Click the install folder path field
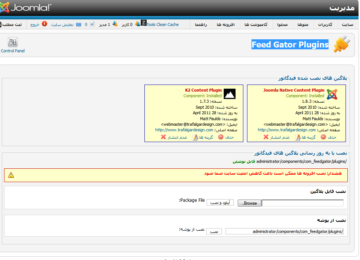The height and width of the screenshot is (260, 360). [285, 231]
